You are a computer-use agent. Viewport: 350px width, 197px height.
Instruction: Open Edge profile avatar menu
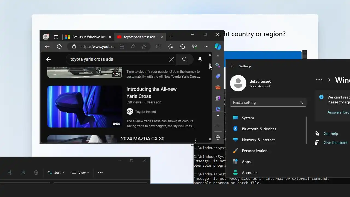point(46,37)
